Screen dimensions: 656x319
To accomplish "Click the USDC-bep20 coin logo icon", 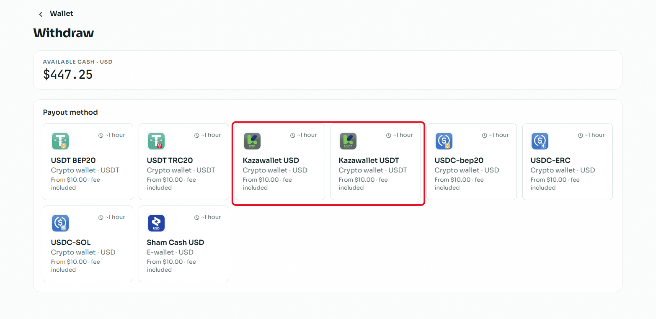I will [444, 141].
